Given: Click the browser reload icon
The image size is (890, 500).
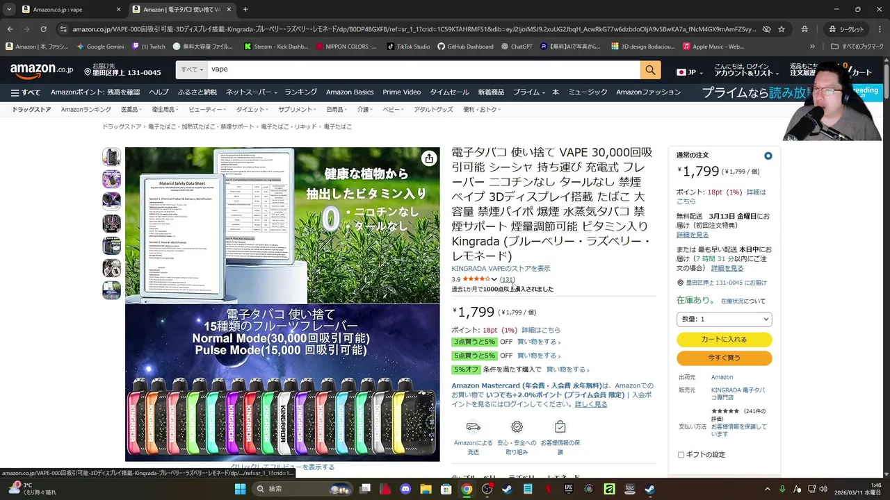Looking at the screenshot, I should click(43, 29).
